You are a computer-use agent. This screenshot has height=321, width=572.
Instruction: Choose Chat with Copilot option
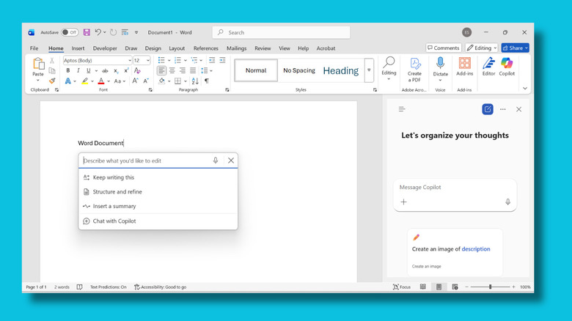click(x=158, y=221)
